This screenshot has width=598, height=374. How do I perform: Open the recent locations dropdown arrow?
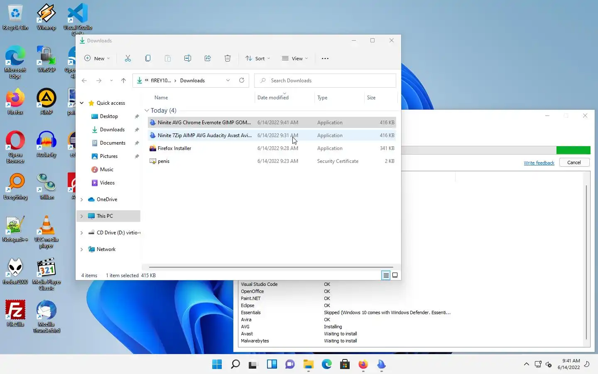(111, 81)
